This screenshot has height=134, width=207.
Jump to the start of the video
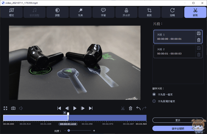click(59, 108)
